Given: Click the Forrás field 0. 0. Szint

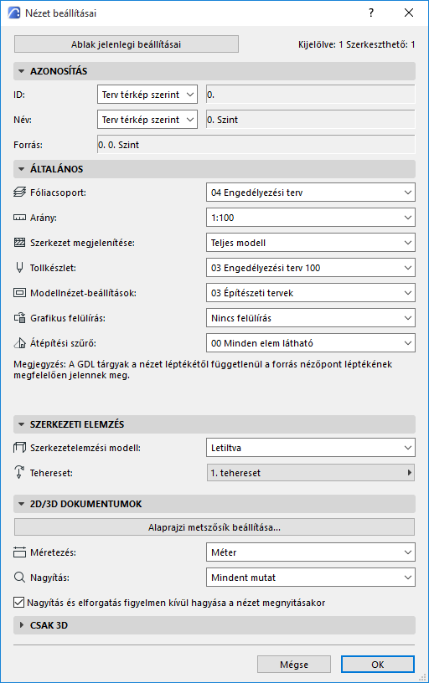Looking at the screenshot, I should (x=256, y=145).
